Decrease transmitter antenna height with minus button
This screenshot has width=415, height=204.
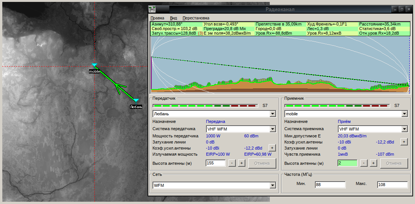tap(232, 163)
